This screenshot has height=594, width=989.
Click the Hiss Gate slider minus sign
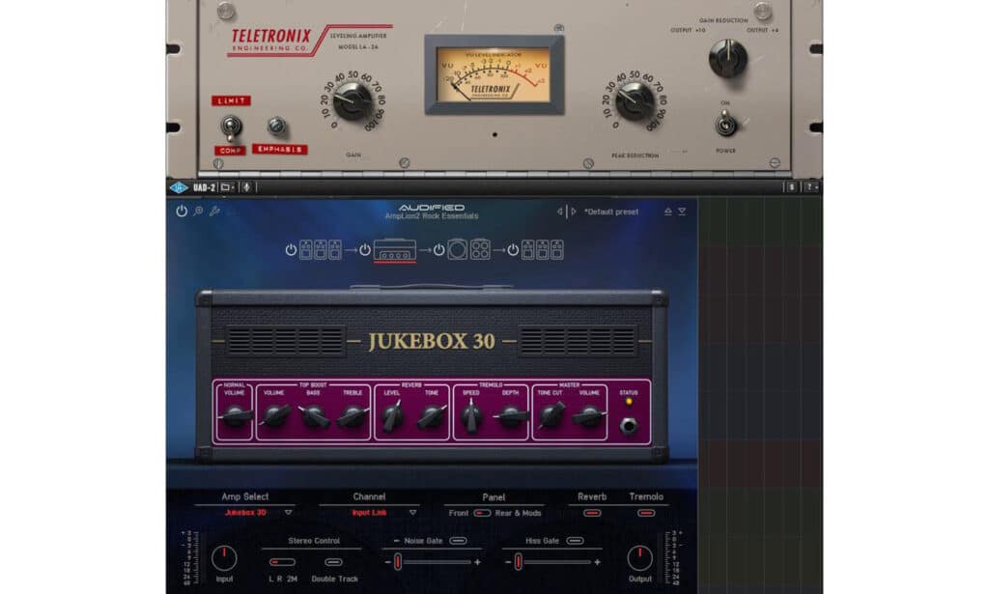(x=508, y=562)
